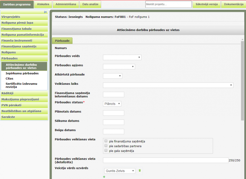246x179 pixels.
Task: Click the vertical scrollbar of the form
Action: [242, 80]
